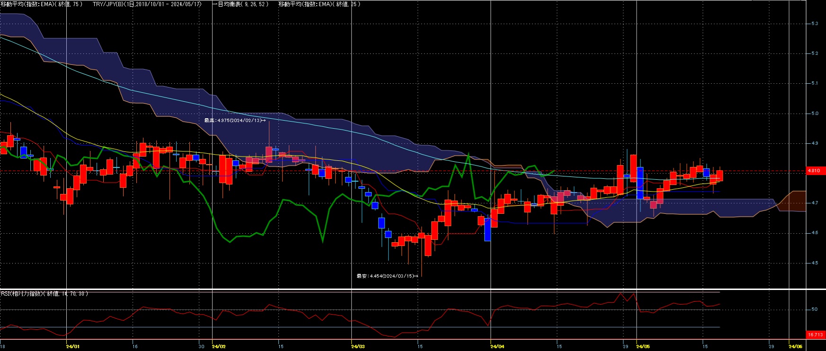Click the 4.6 price axis label

[x=815, y=233]
